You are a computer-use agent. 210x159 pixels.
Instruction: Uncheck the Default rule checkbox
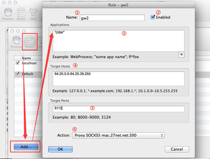(18, 73)
